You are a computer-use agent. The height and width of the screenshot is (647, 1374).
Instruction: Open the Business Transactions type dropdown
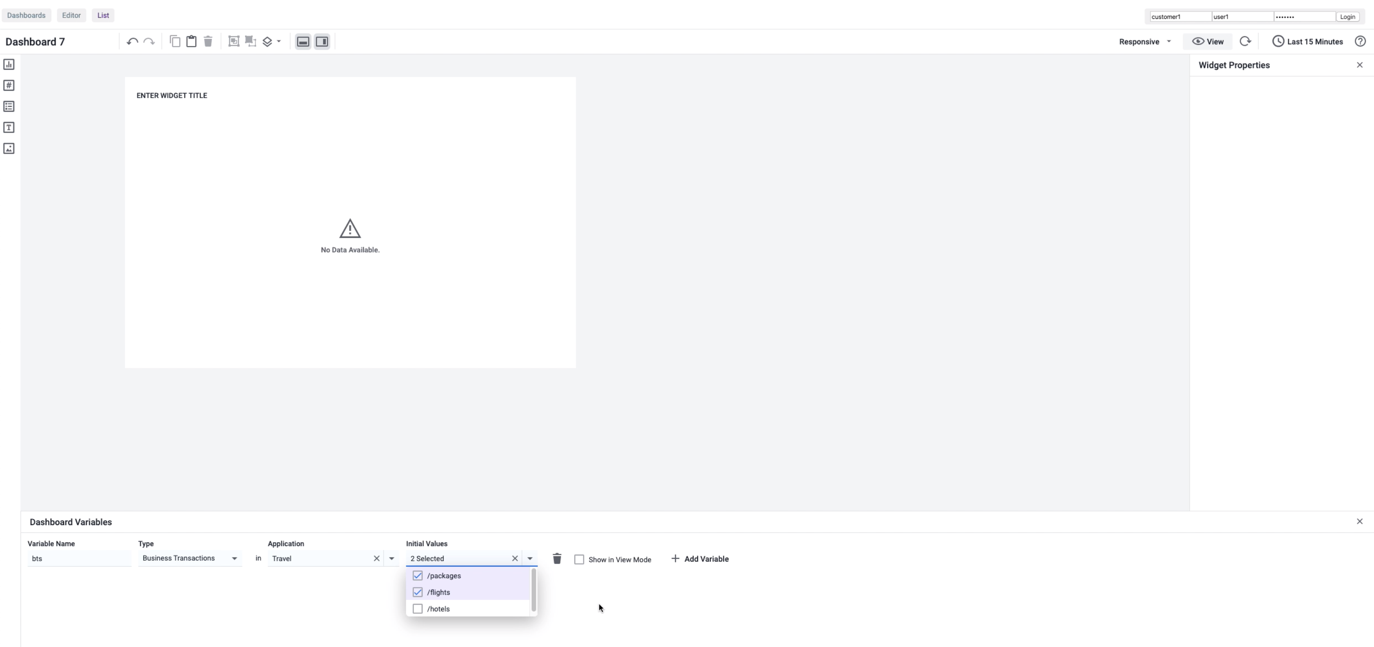[190, 558]
